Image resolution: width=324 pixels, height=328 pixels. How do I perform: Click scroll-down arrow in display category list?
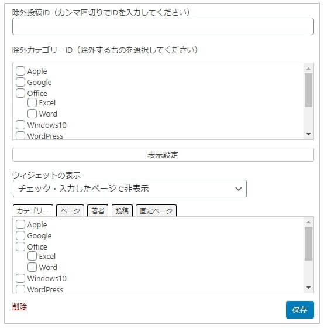pos(308,288)
